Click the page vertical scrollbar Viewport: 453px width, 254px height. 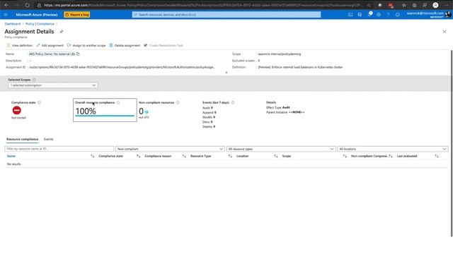(x=452, y=143)
